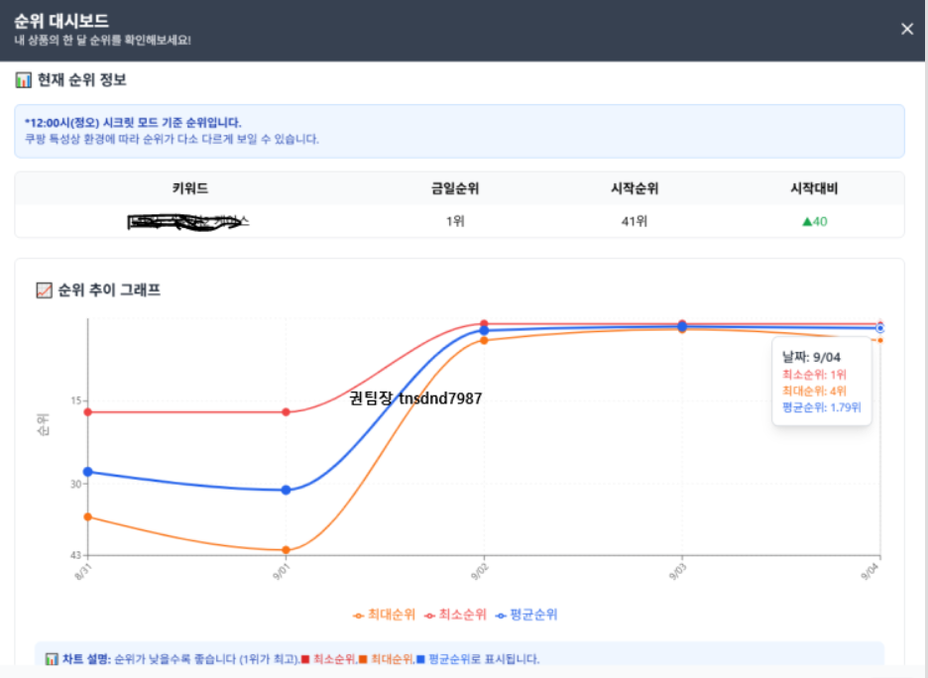Close the 순위 대시보드 dialog

point(906,29)
